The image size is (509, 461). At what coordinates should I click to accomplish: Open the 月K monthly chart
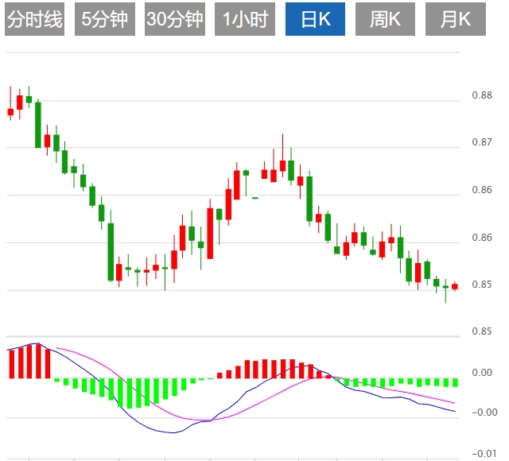[456, 20]
